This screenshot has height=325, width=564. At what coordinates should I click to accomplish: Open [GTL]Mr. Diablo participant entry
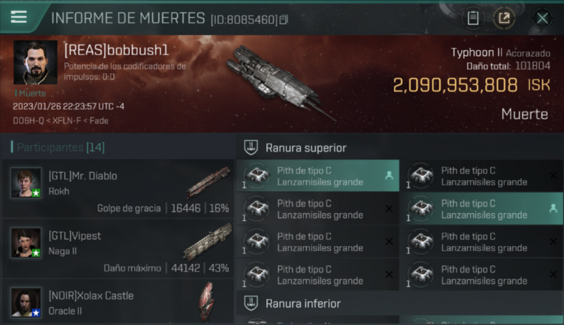[x=118, y=188]
